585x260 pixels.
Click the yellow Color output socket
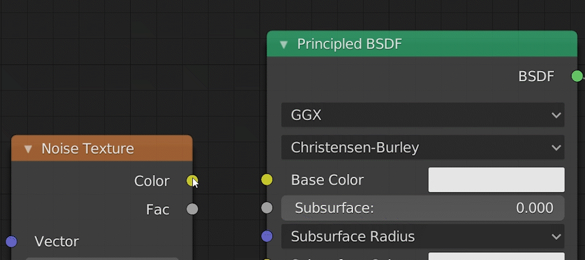[192, 181]
